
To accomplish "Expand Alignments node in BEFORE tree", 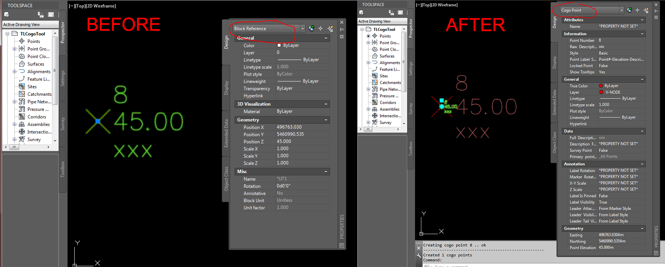I will click(15, 71).
